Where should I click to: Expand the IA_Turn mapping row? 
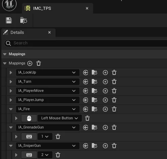(x=11, y=82)
